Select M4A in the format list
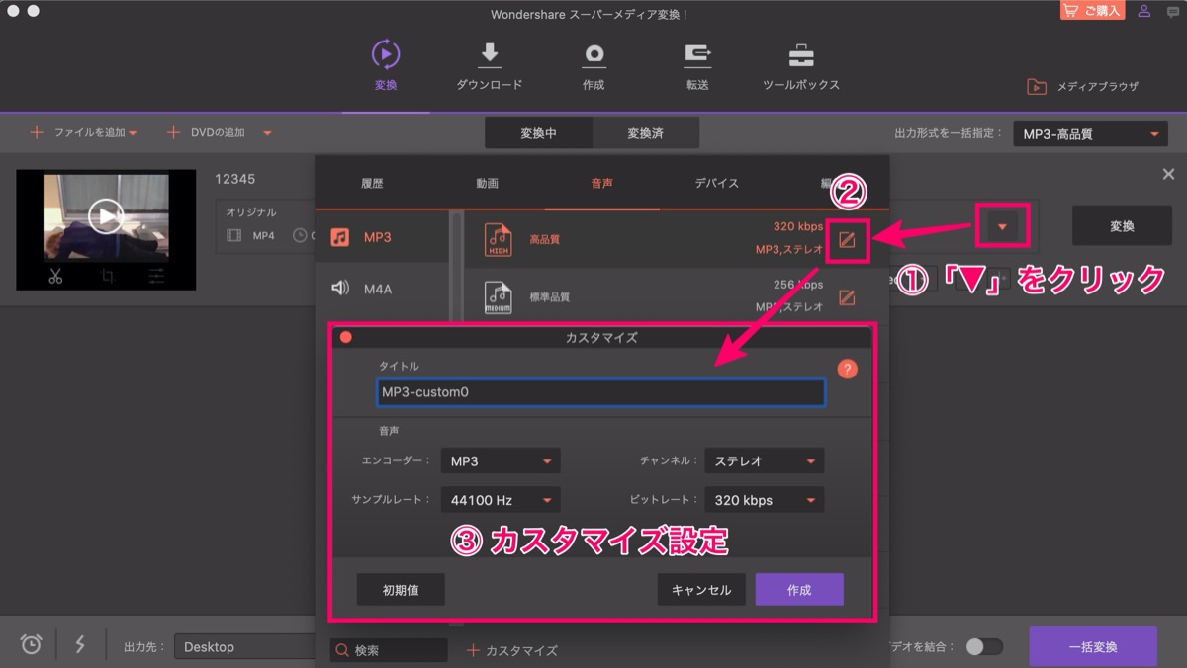 pos(382,289)
